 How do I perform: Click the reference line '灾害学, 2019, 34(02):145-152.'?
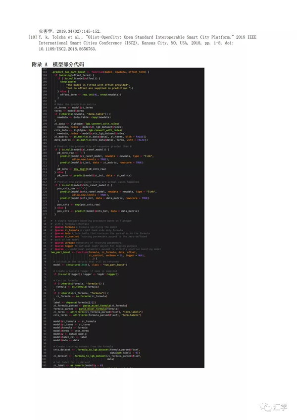click(x=70, y=31)
